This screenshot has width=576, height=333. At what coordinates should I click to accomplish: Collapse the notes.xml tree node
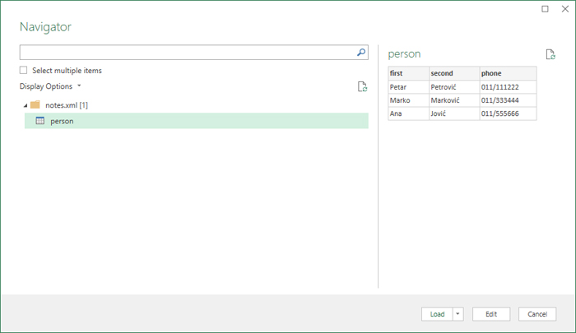pos(25,105)
